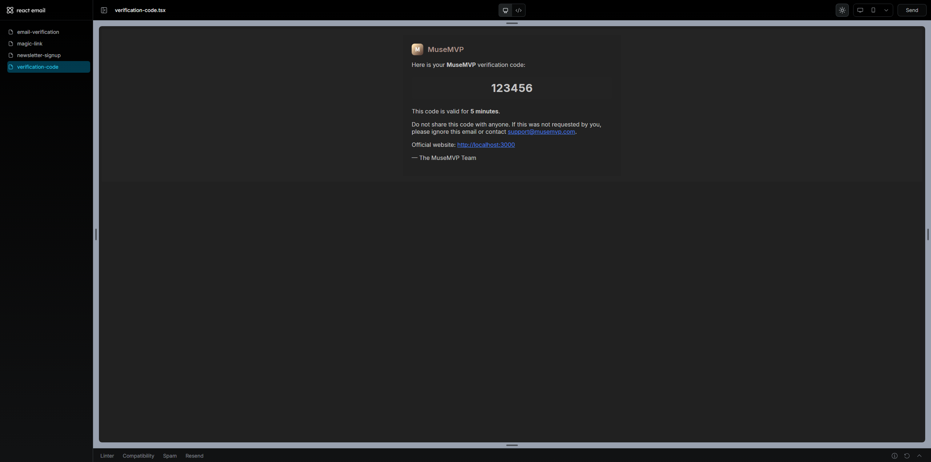
Task: Grab the right preview width resize handle
Action: [x=928, y=234]
